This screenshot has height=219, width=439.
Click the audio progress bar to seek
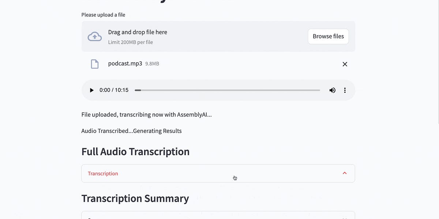pos(228,90)
